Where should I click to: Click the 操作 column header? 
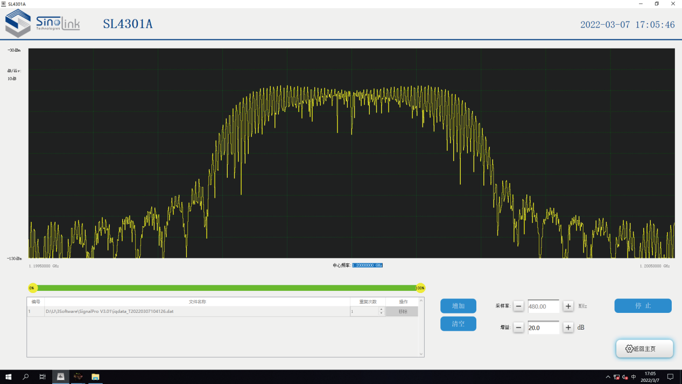(403, 302)
